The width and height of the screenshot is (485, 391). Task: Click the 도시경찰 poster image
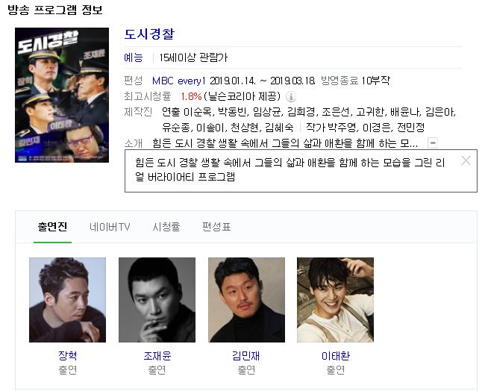point(62,95)
